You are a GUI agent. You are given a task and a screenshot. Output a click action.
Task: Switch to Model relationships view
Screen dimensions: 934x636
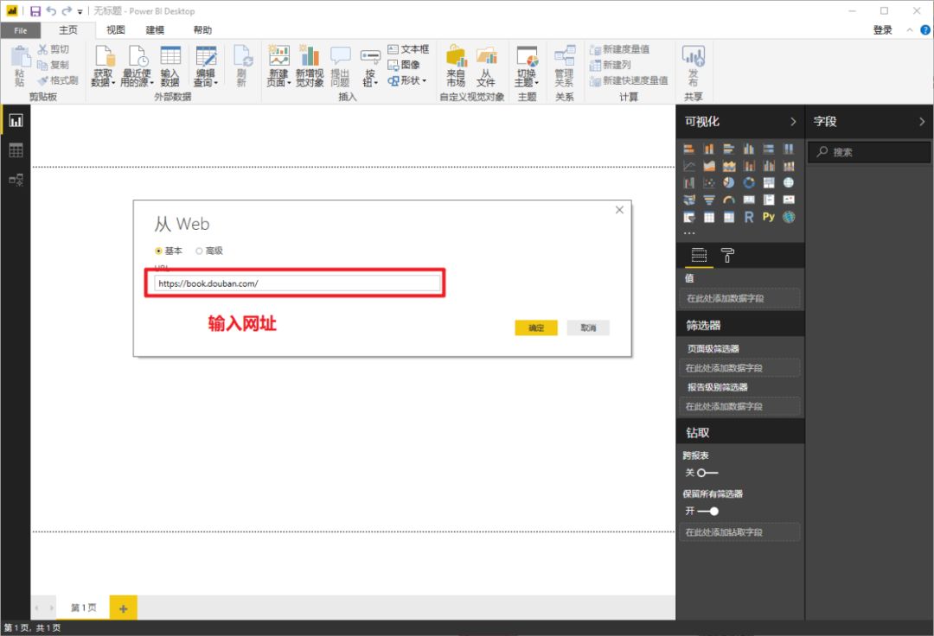point(16,179)
